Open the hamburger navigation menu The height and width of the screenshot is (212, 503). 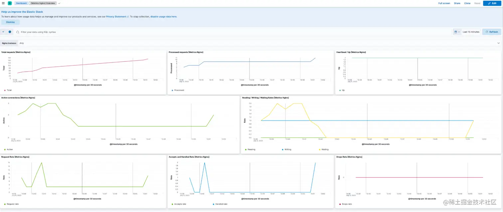point(3,3)
